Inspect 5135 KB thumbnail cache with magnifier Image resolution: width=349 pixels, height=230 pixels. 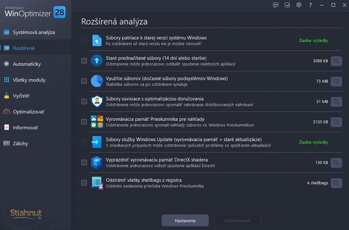point(336,122)
